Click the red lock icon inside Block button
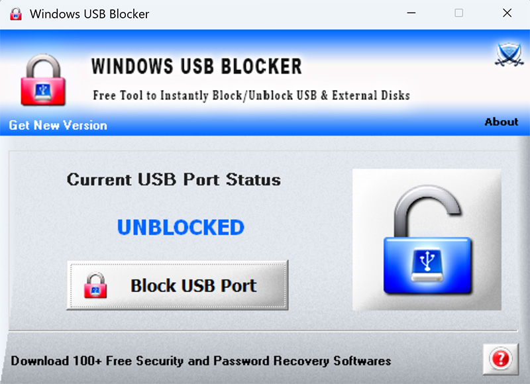Viewport: 530px width, 384px height. click(x=95, y=286)
